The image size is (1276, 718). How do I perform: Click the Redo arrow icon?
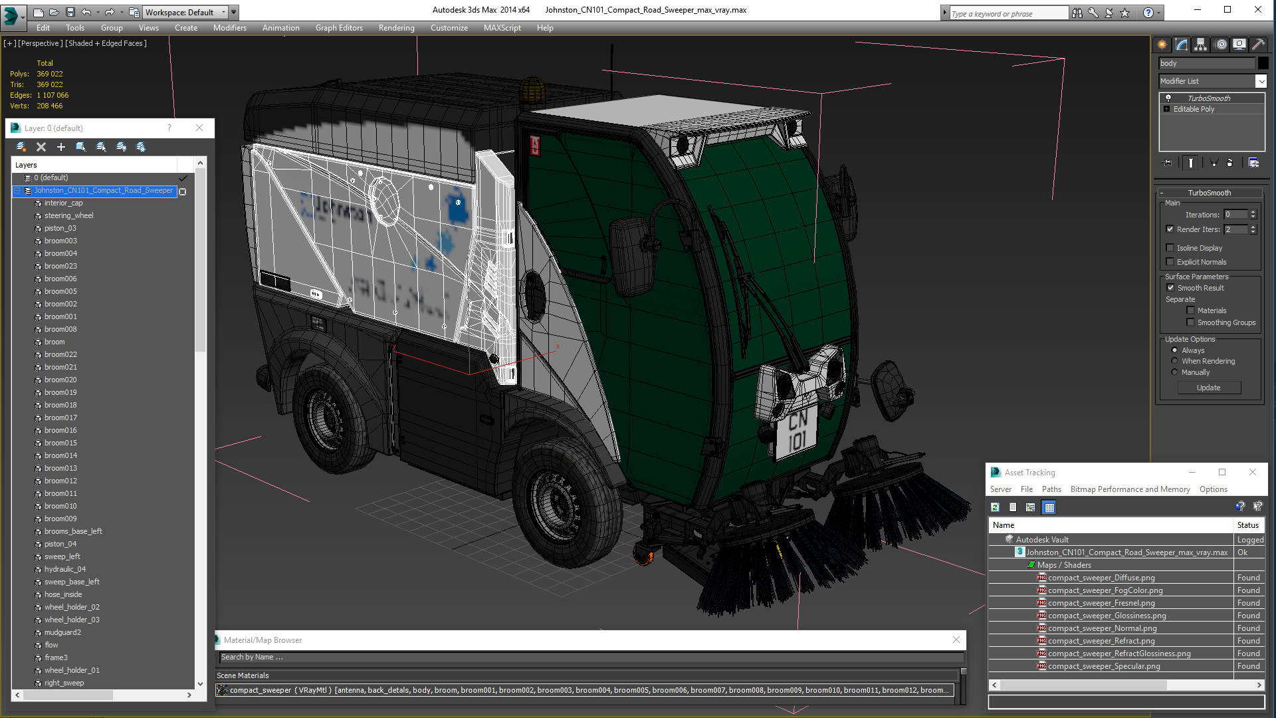coord(110,12)
